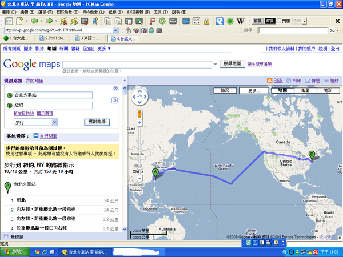This screenshot has width=343, height=257.
Task: Switch to the 3.繁語 tab
Action: tap(87, 38)
